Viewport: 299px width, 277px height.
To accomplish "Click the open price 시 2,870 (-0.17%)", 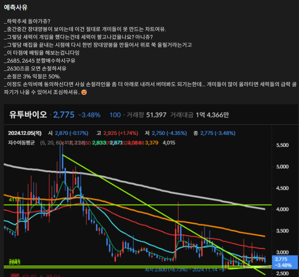I will click(68, 133).
